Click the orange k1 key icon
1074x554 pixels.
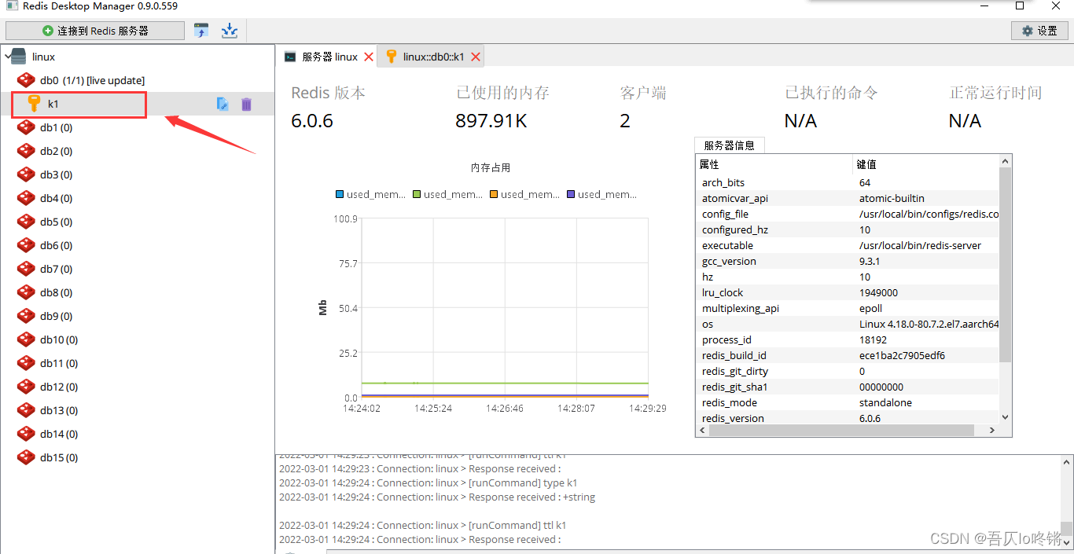pos(34,104)
